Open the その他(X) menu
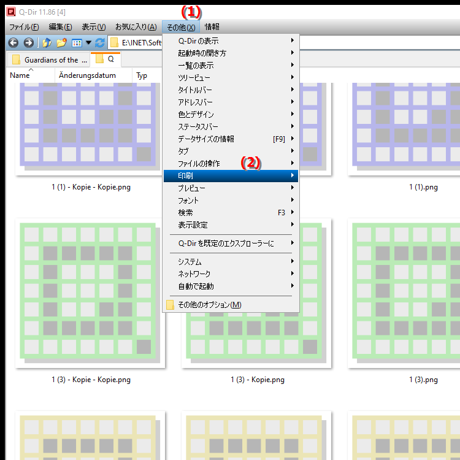 (181, 27)
